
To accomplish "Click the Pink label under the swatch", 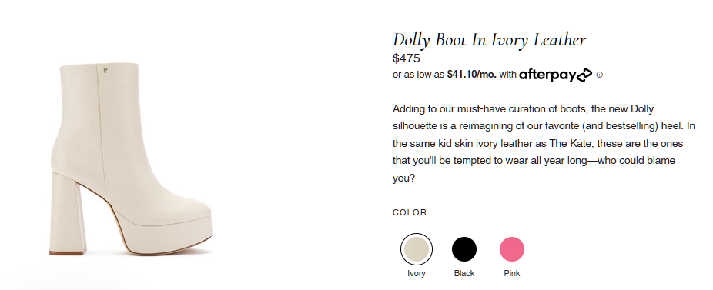I will click(x=512, y=273).
